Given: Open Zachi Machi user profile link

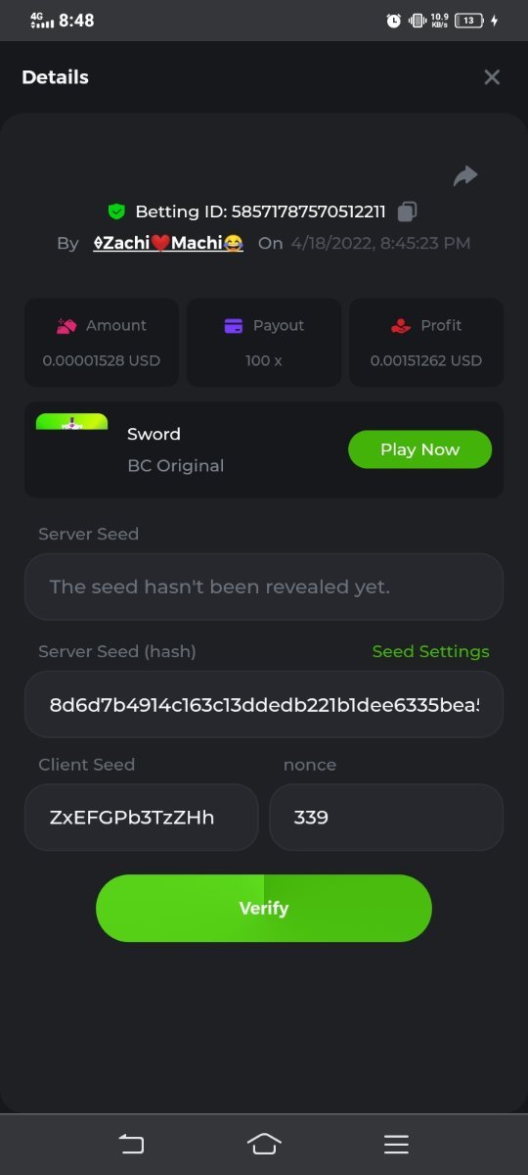Looking at the screenshot, I should click(167, 243).
